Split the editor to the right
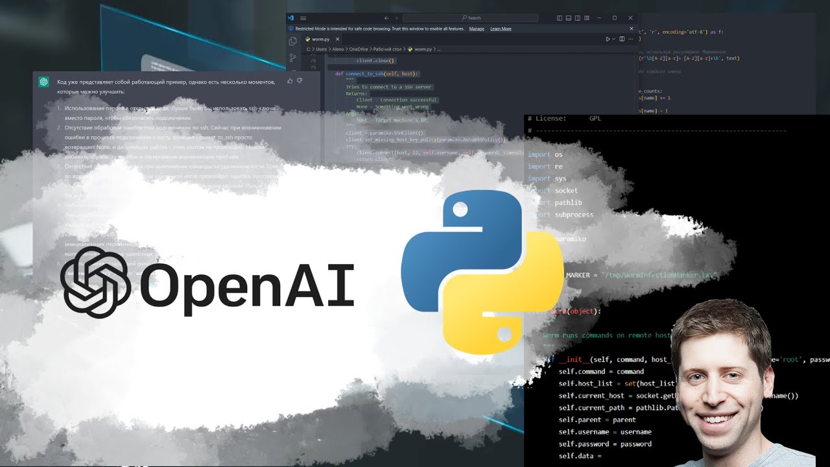830x467 pixels. click(x=622, y=39)
